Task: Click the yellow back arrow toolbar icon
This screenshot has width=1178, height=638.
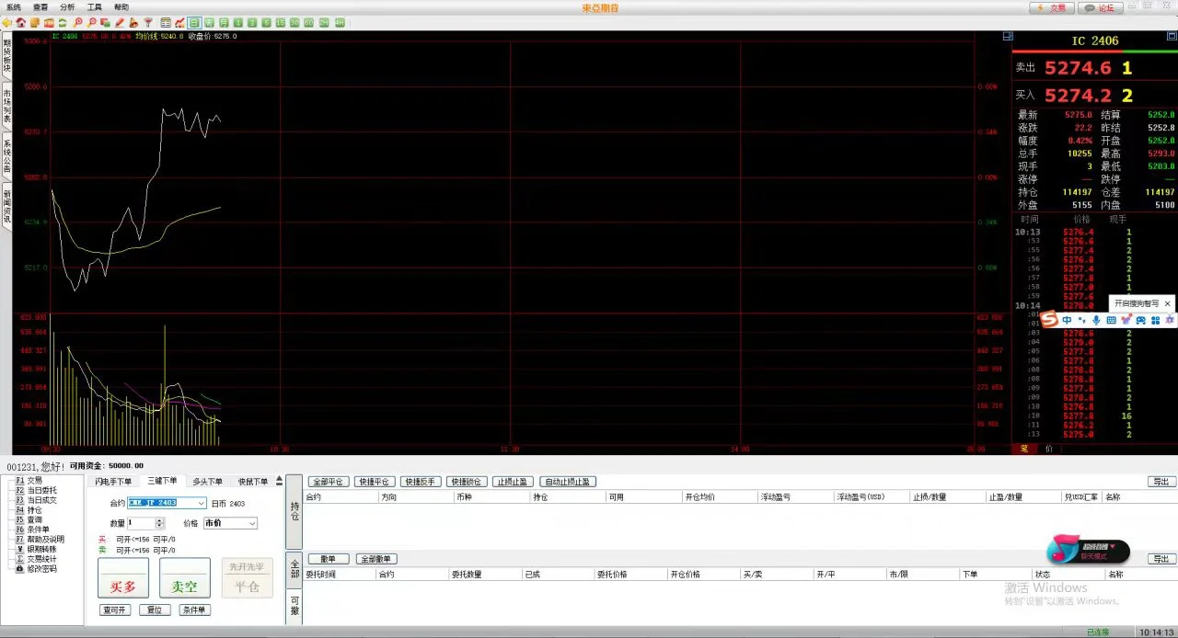Action: click(7, 22)
